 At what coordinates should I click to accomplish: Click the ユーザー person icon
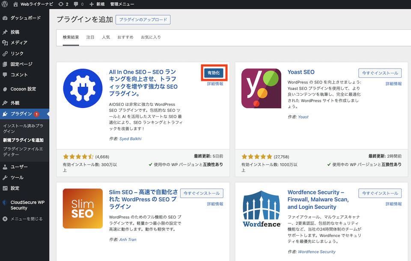(5, 167)
